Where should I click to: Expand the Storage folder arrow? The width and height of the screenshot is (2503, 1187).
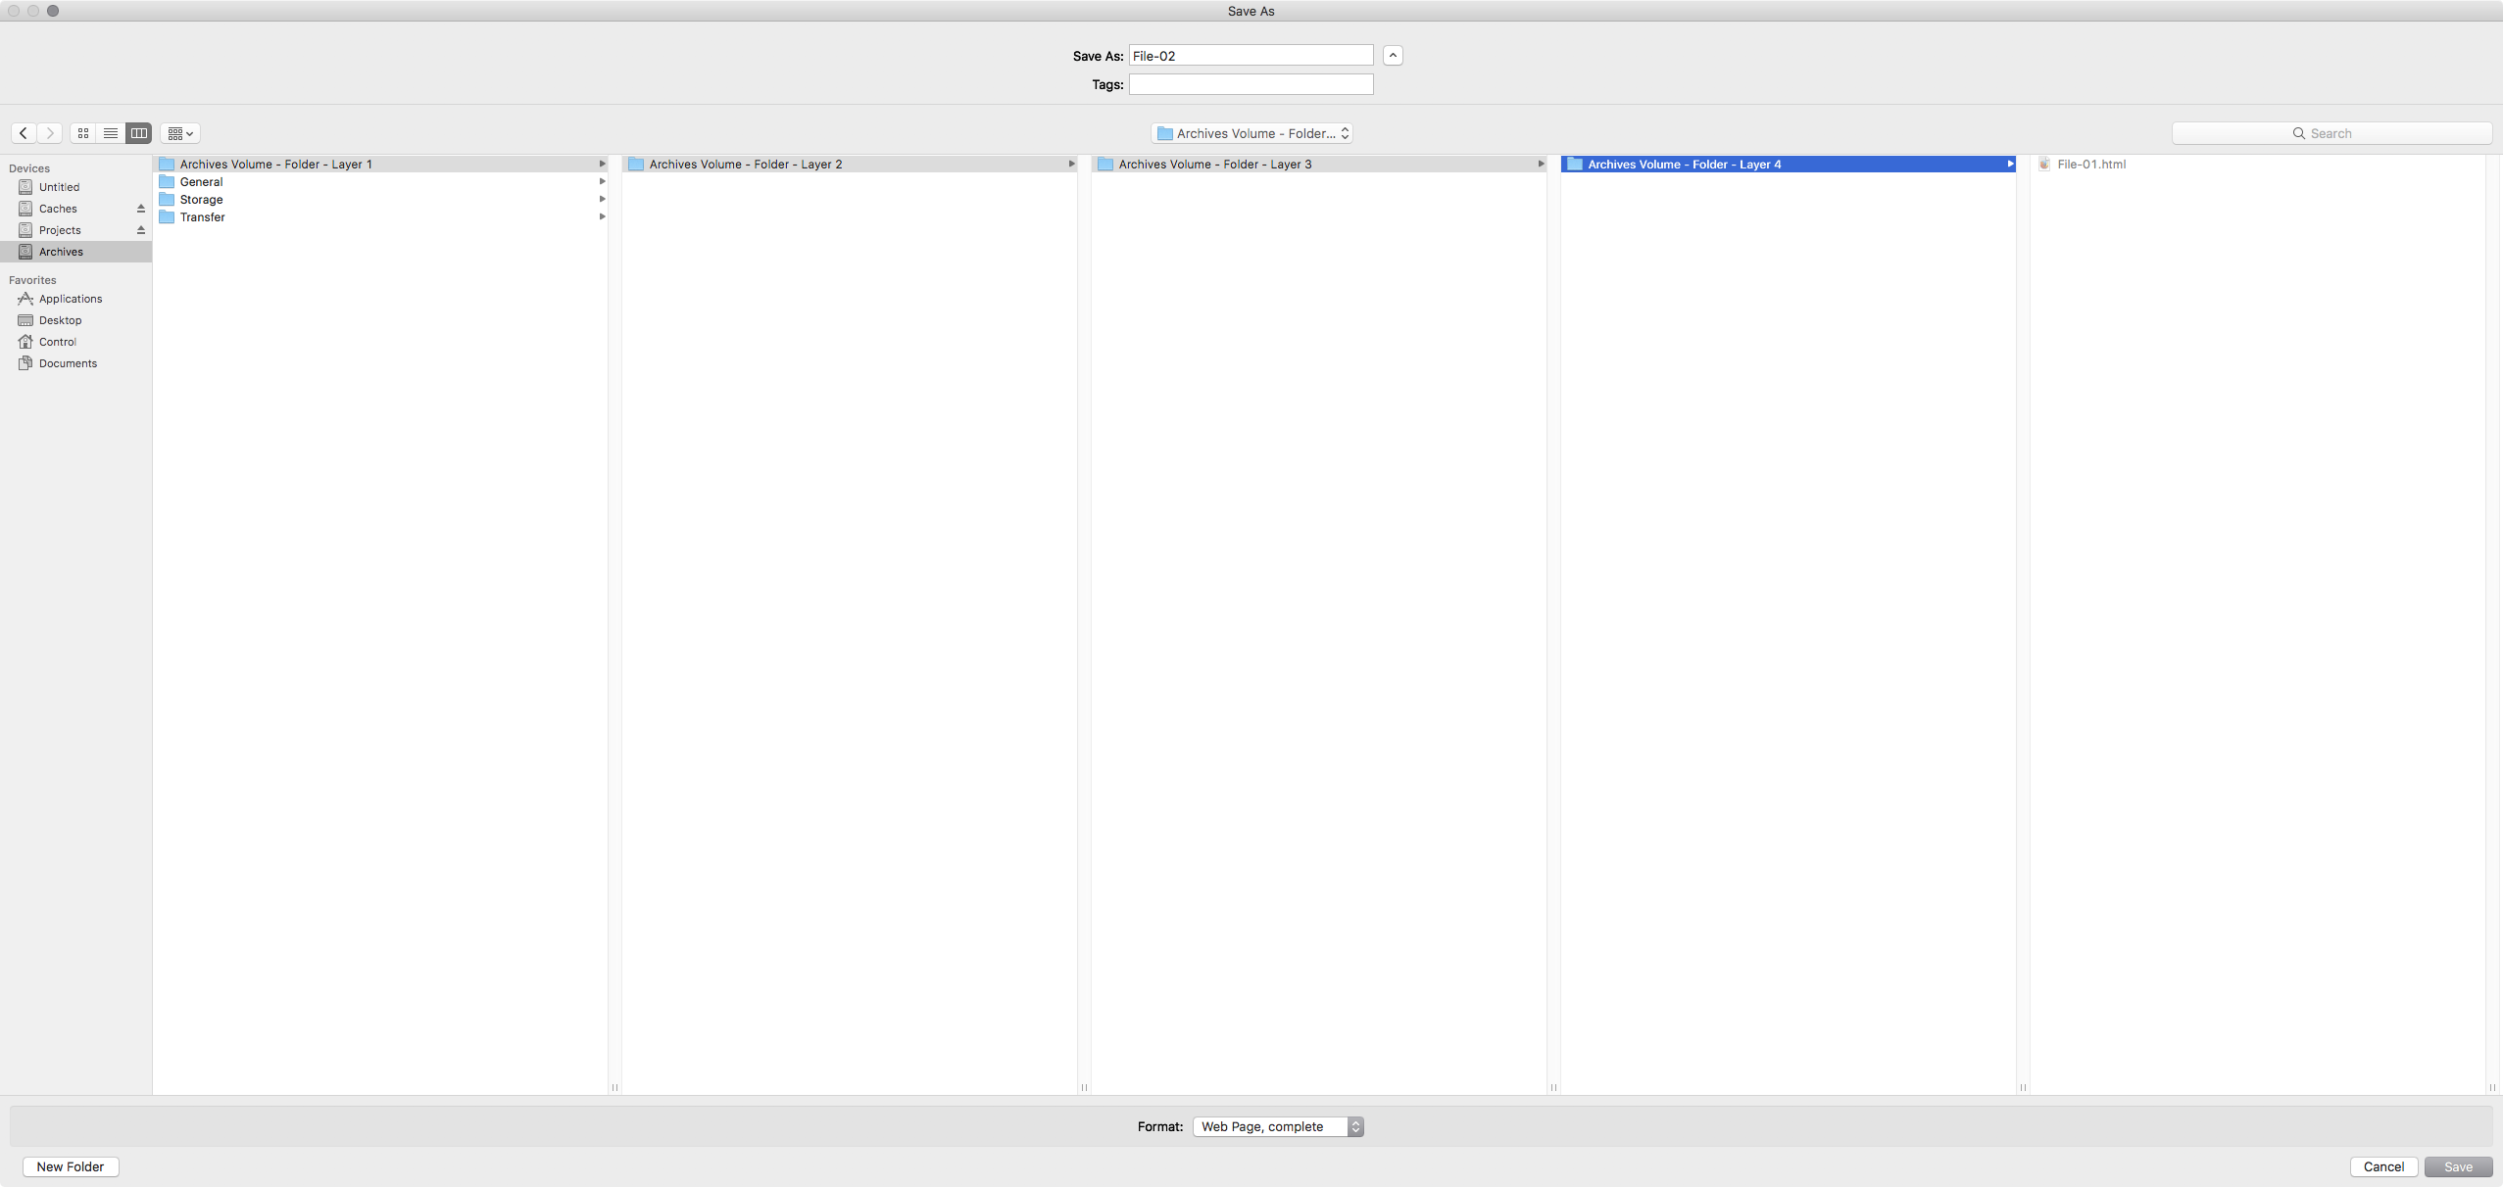[602, 200]
